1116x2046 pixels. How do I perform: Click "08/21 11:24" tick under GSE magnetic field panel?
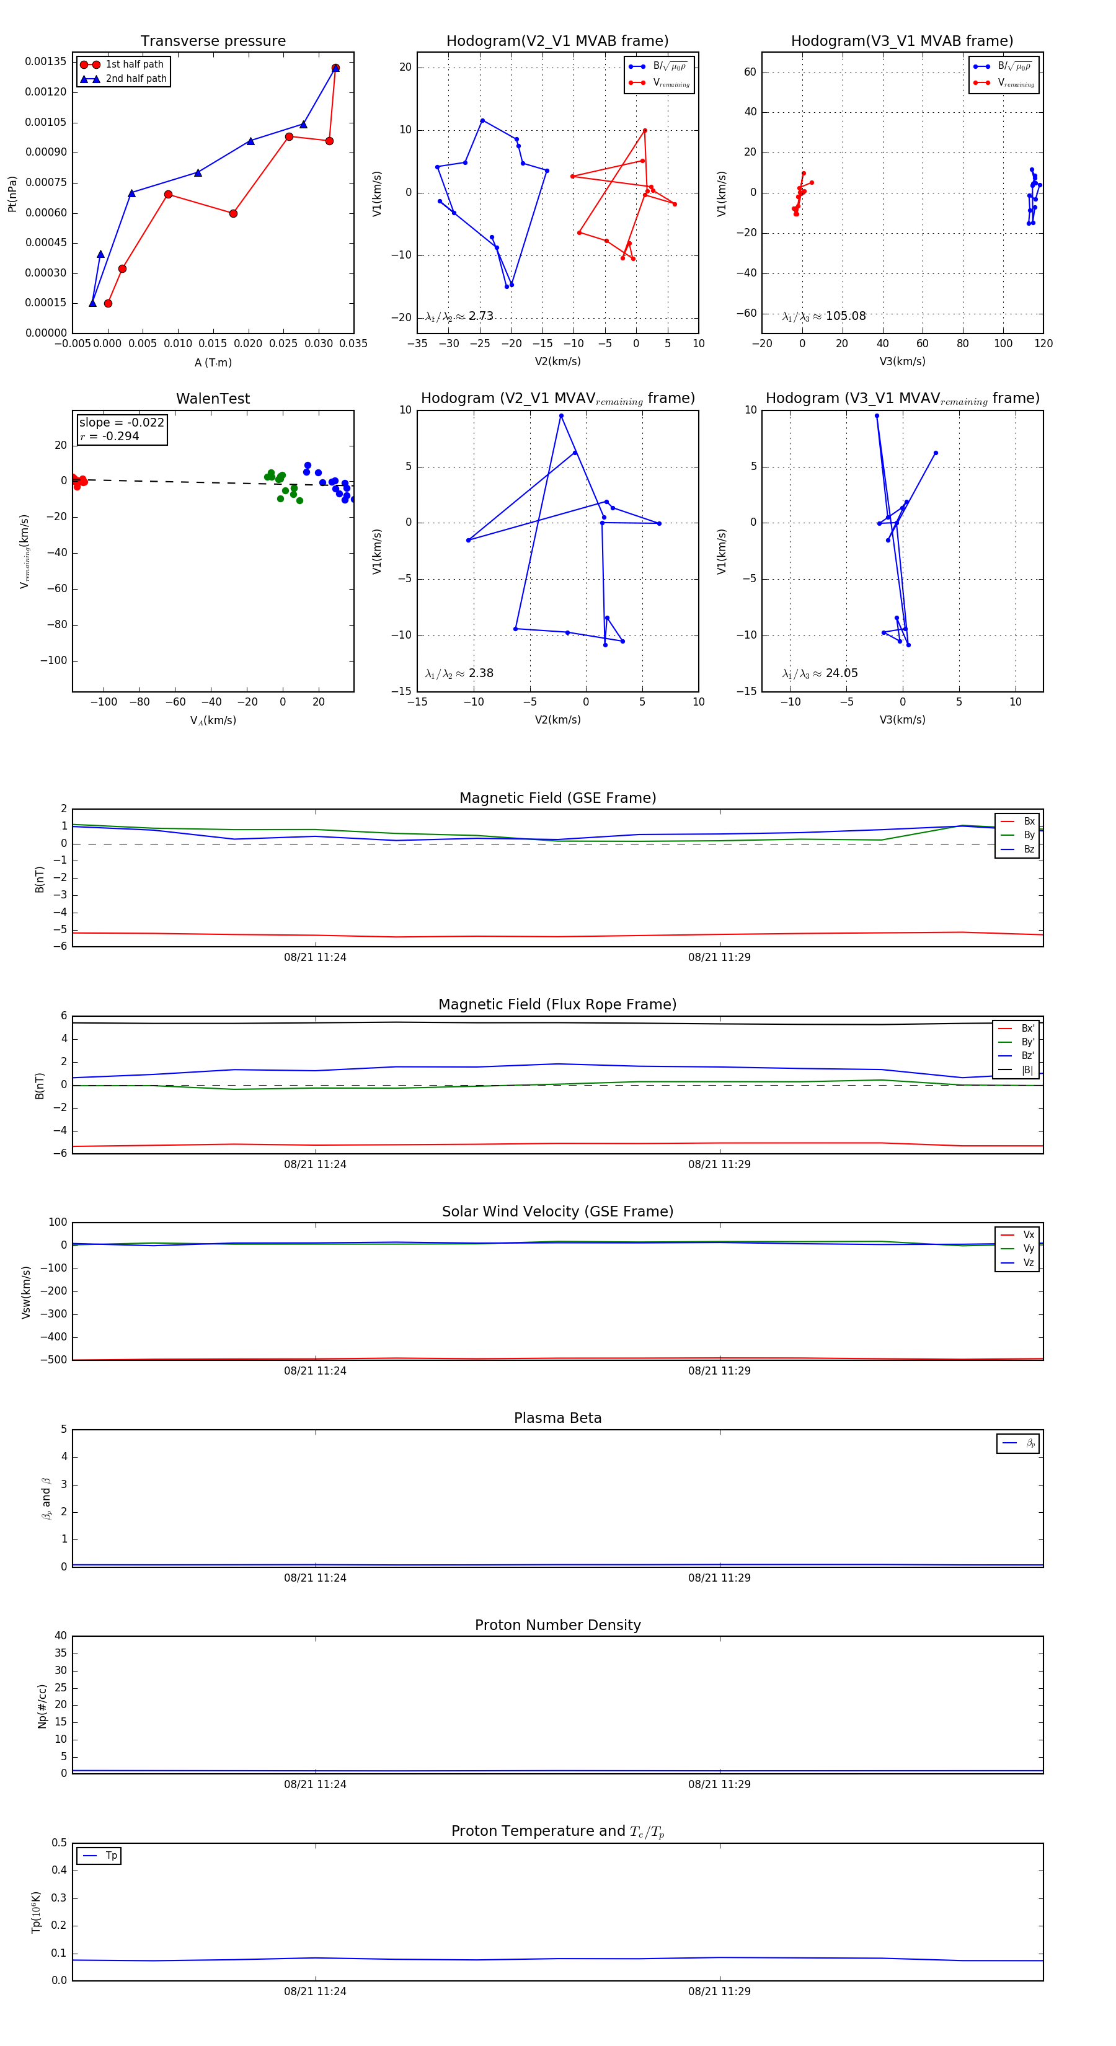[316, 958]
